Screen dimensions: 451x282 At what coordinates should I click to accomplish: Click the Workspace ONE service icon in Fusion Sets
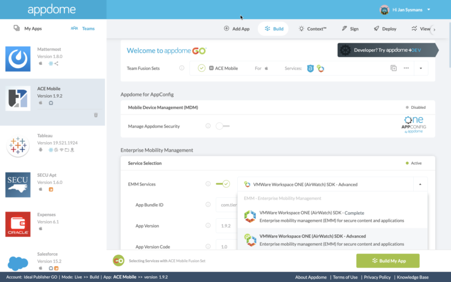tap(320, 68)
